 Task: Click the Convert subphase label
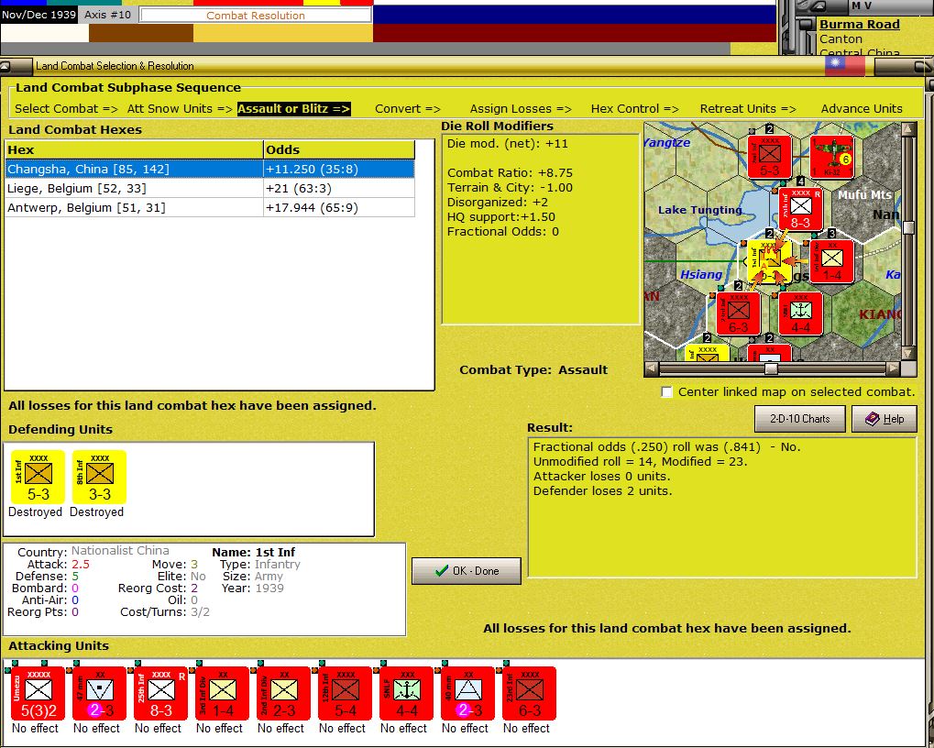point(408,109)
